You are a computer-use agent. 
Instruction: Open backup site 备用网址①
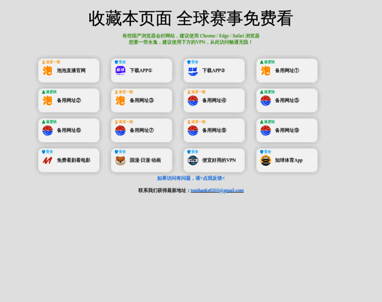(x=287, y=70)
